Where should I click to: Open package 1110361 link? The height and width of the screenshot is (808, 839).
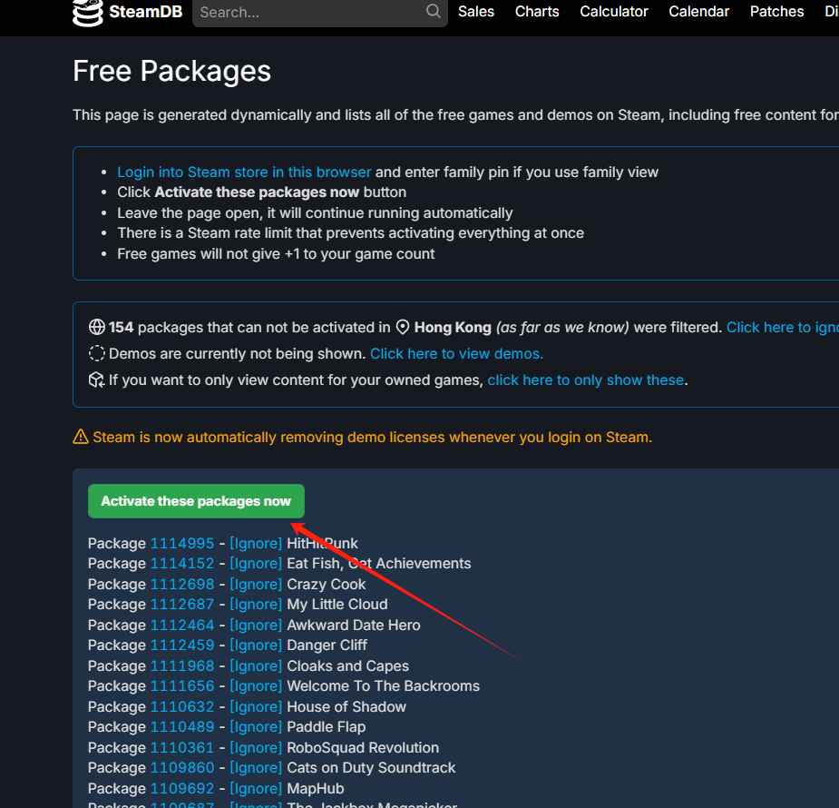[182, 747]
